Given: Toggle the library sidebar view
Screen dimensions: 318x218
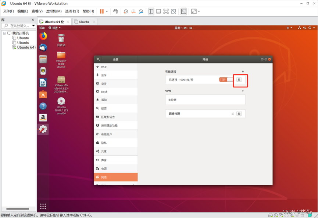Looking at the screenshot, I should 151,11.
